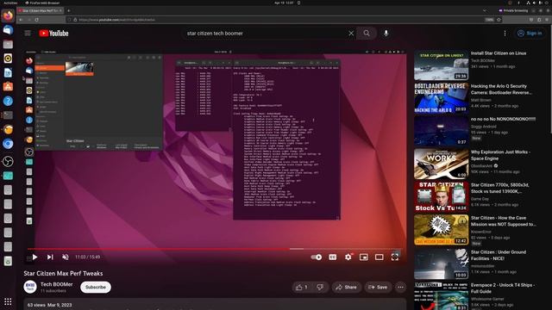
Task: Play the video using the play button
Action: tap(34, 257)
